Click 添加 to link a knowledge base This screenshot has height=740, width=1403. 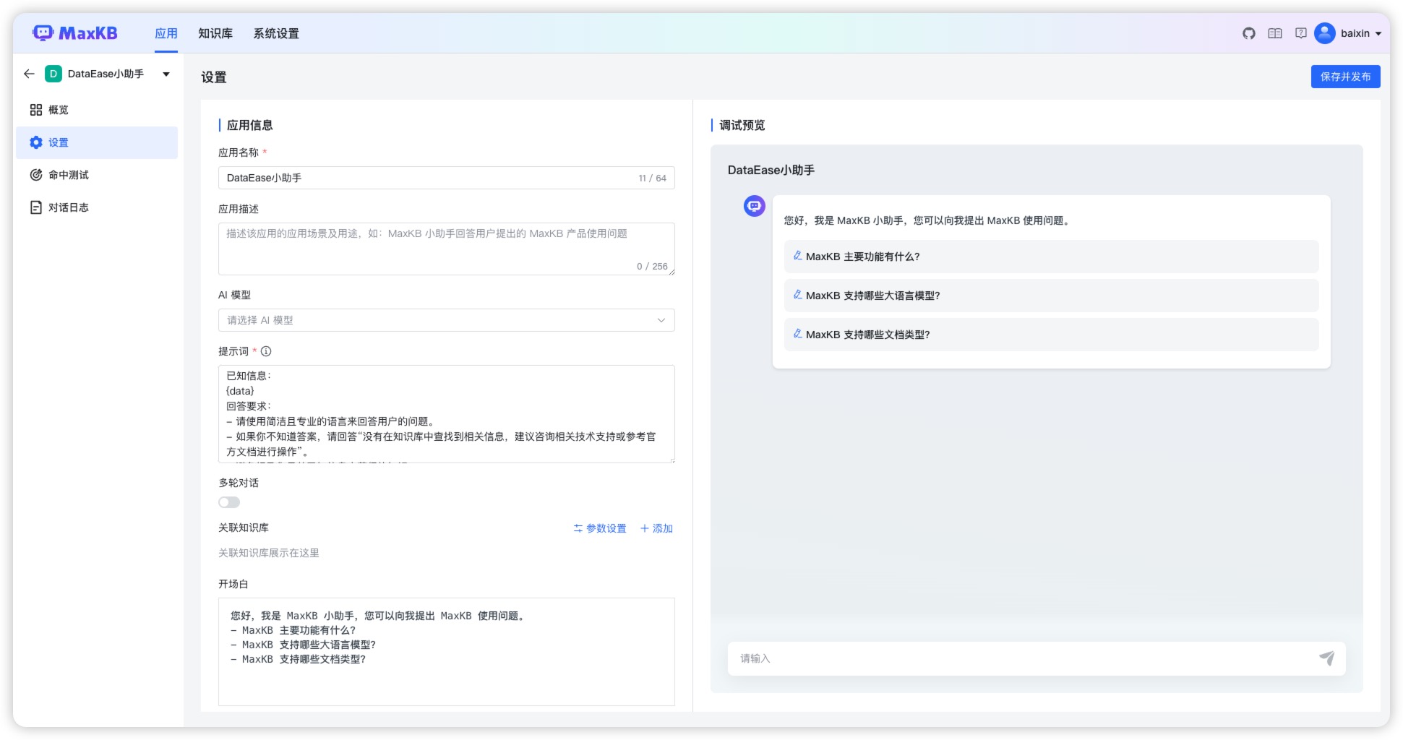(656, 528)
